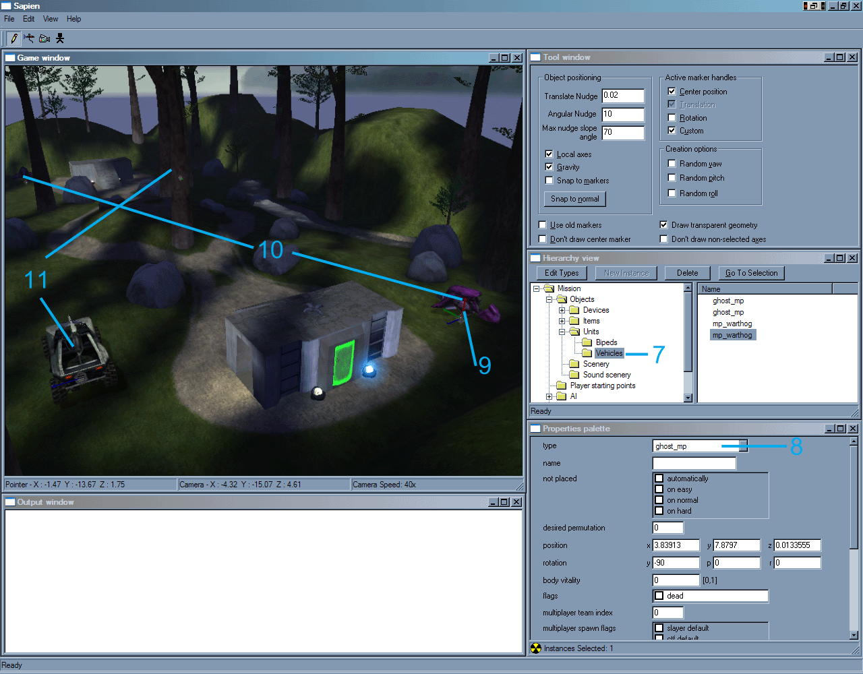Click the Properties palette scroll down arrow

pos(854,634)
